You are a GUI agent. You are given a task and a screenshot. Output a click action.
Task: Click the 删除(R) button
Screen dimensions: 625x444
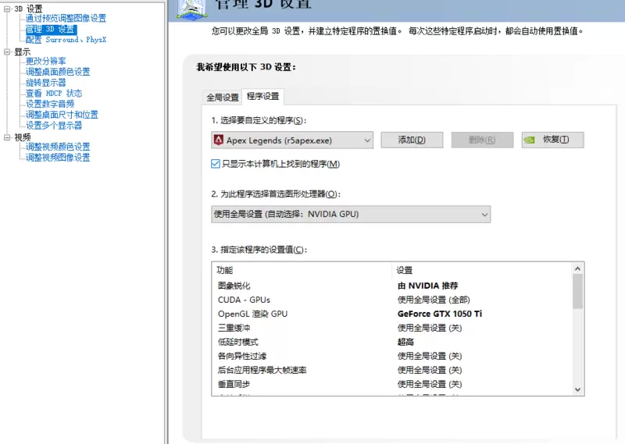pyautogui.click(x=482, y=140)
